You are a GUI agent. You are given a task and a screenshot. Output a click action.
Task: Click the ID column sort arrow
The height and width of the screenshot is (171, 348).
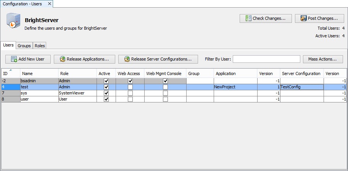(10, 70)
